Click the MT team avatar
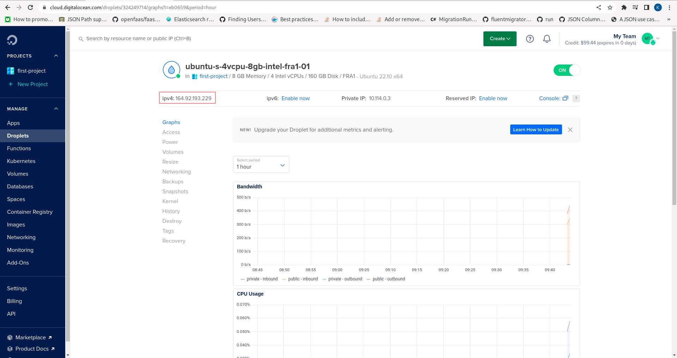Screen dimensions: 677x358 (x=647, y=38)
